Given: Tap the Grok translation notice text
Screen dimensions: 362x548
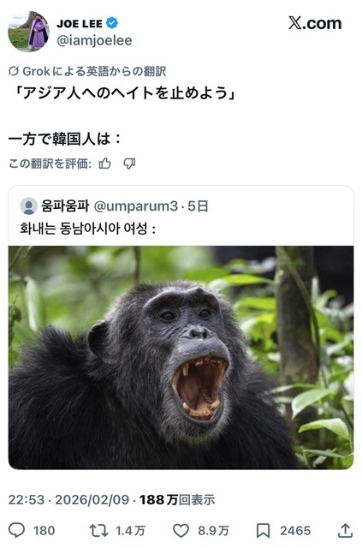Looking at the screenshot, I should tap(94, 72).
